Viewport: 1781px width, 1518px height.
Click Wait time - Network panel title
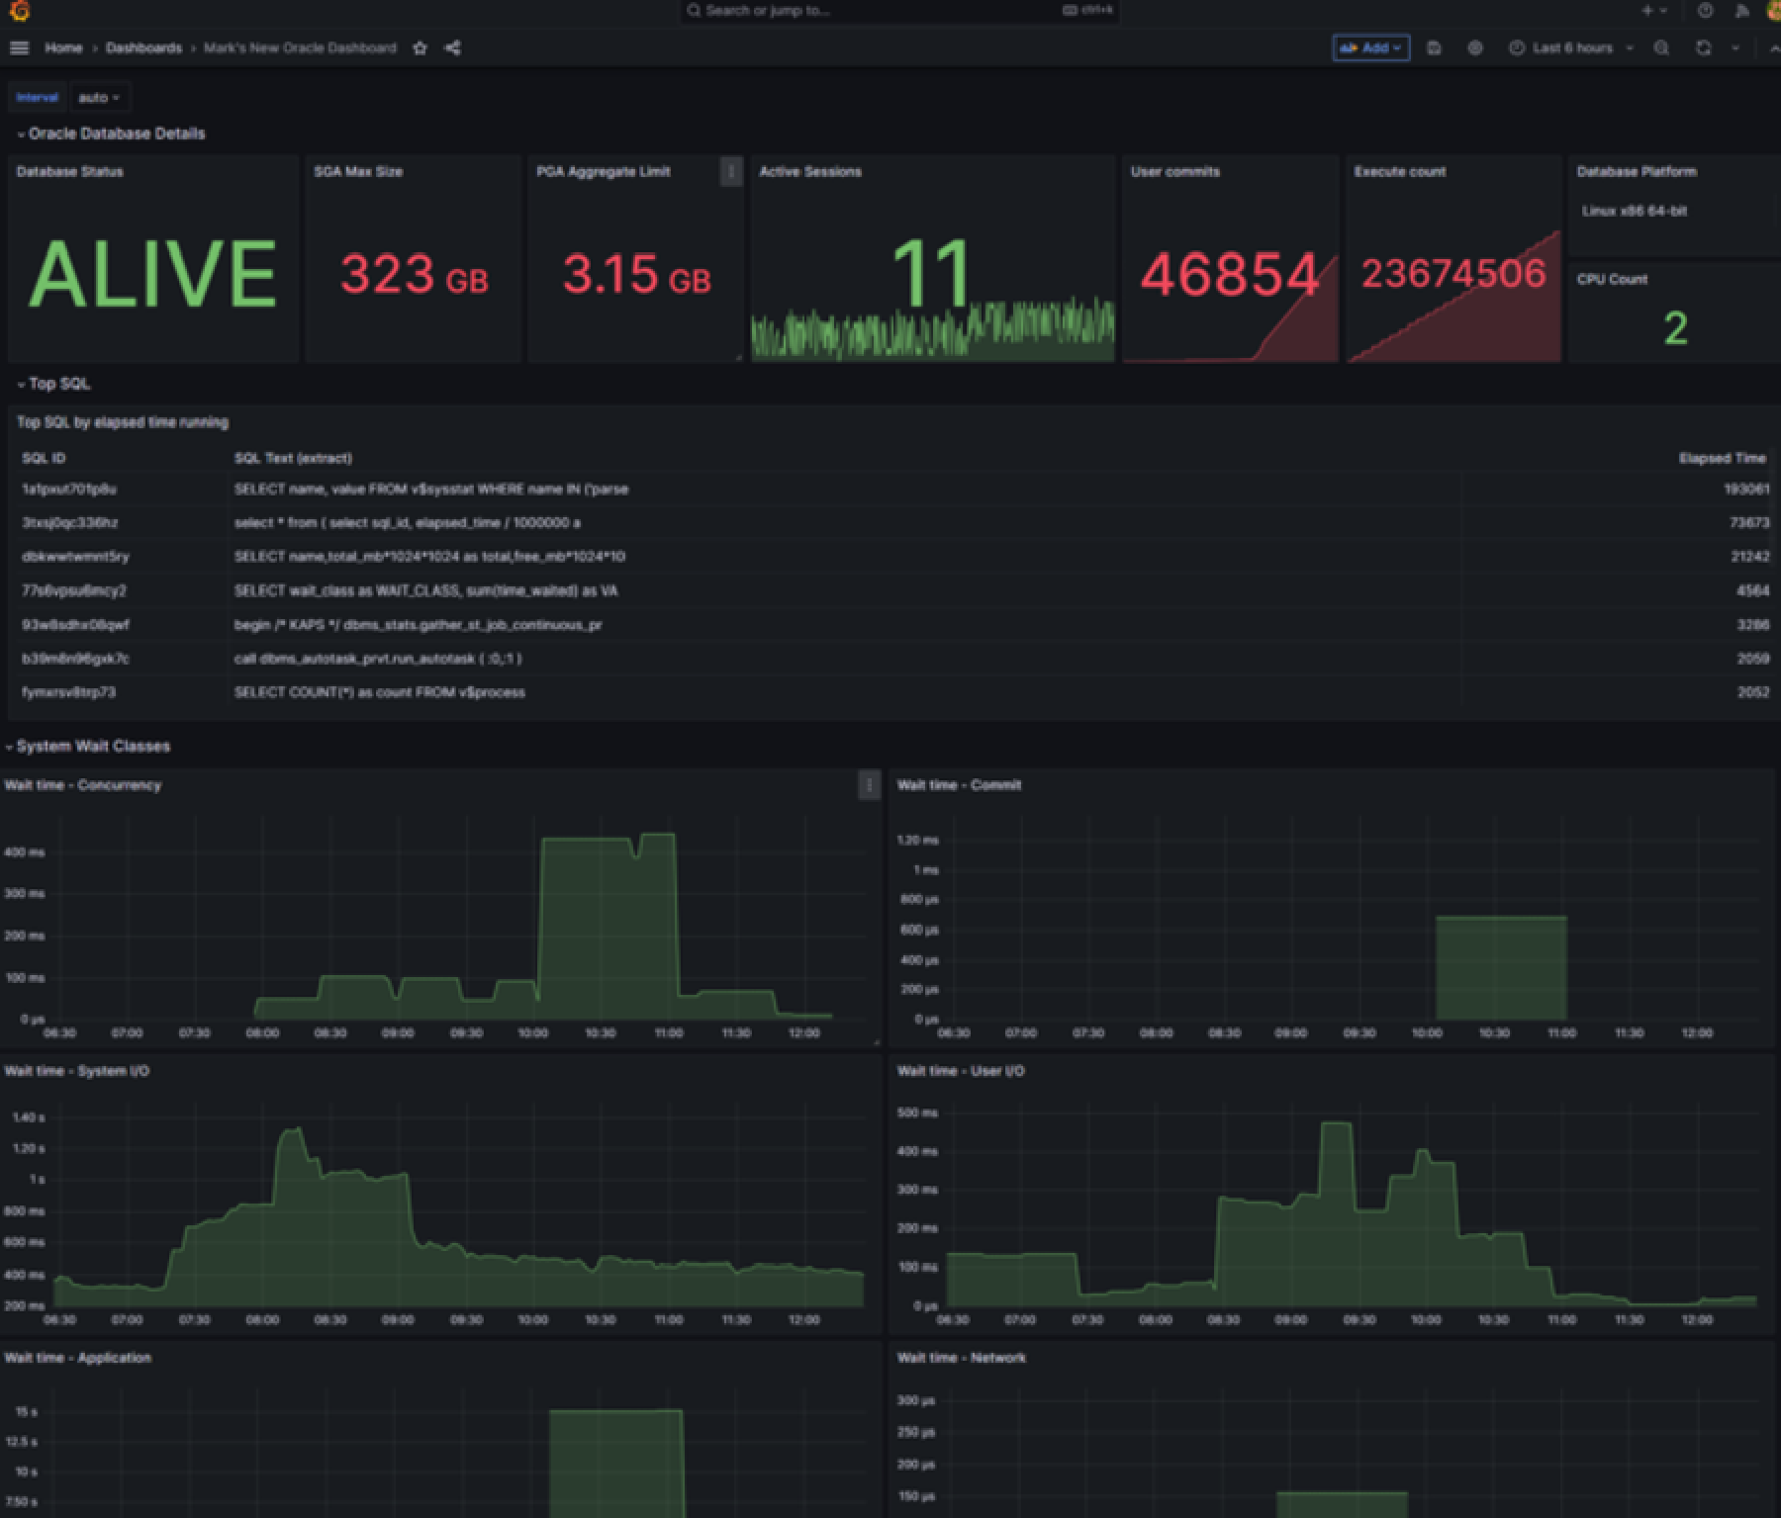(961, 1358)
